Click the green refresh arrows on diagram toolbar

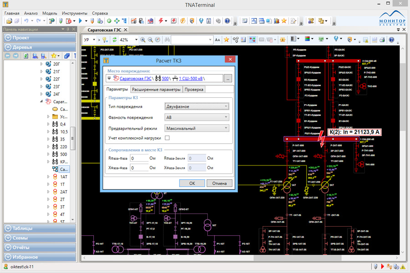114,40
